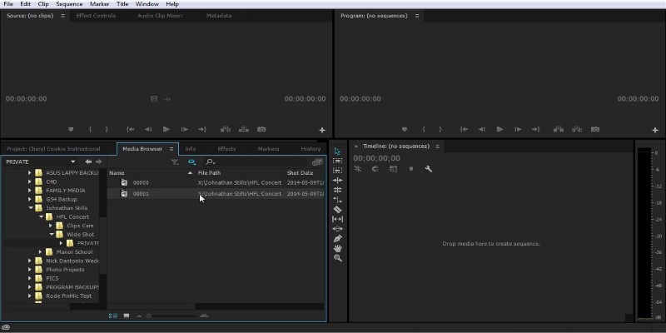Switch Media Browser to thumbnail view

pyautogui.click(x=127, y=316)
